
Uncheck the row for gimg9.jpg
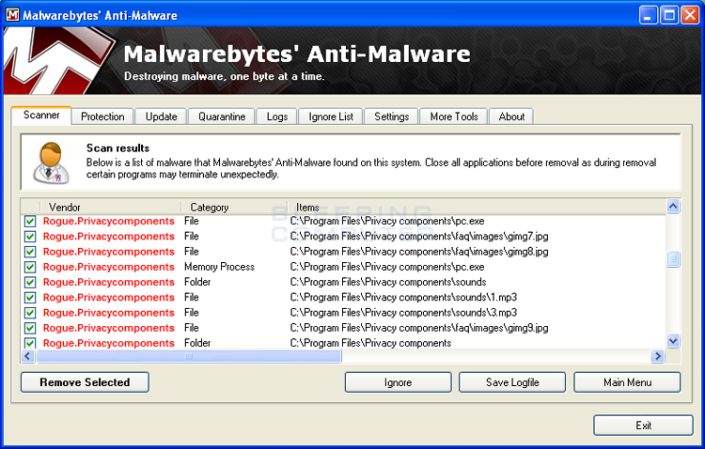pos(30,328)
